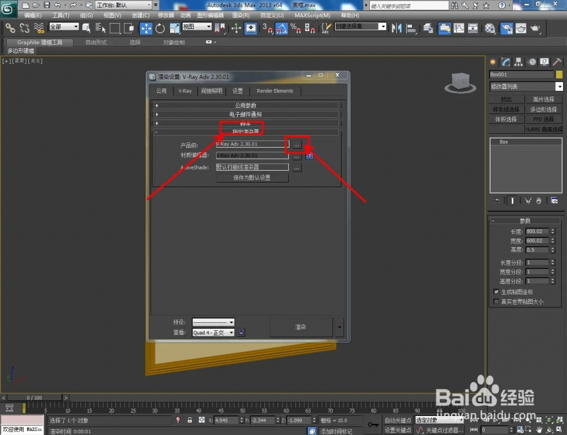
Task: Click 渲染 button in render setup dialog
Action: click(x=301, y=327)
